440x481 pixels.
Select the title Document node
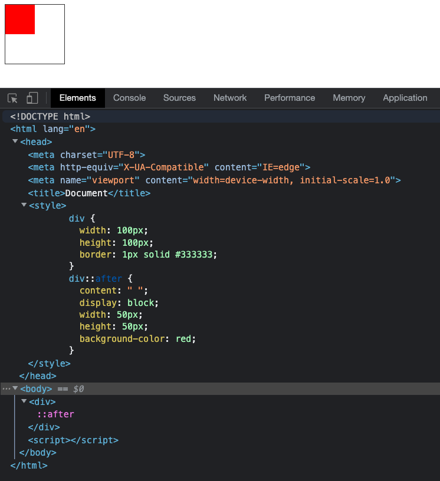pyautogui.click(x=89, y=193)
